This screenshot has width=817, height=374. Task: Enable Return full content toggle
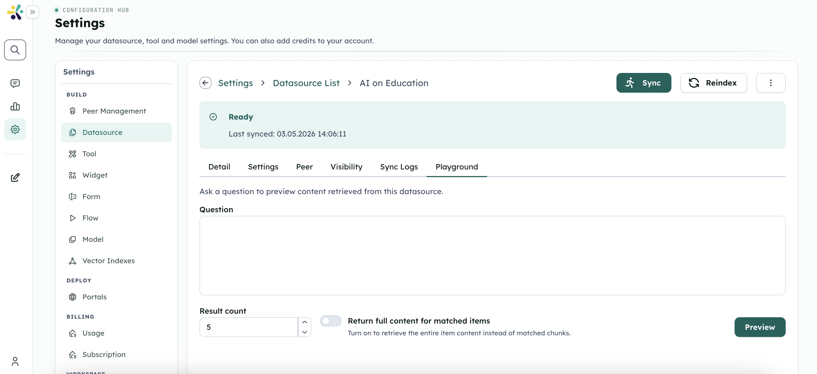[330, 321]
